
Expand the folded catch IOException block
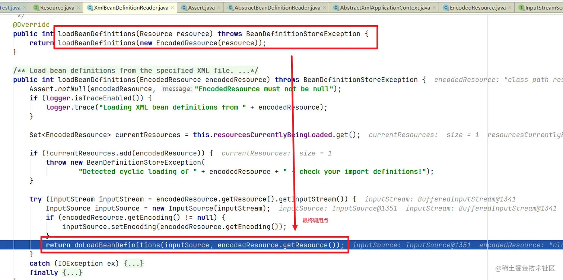point(134,264)
